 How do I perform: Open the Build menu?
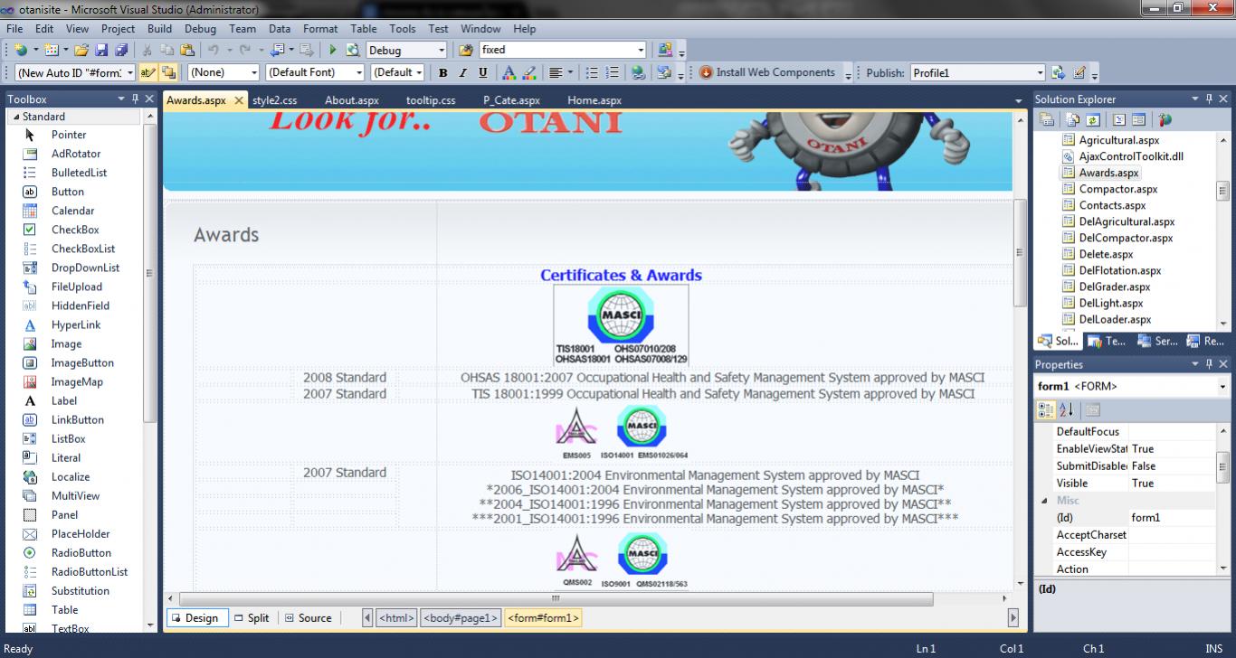coord(160,29)
